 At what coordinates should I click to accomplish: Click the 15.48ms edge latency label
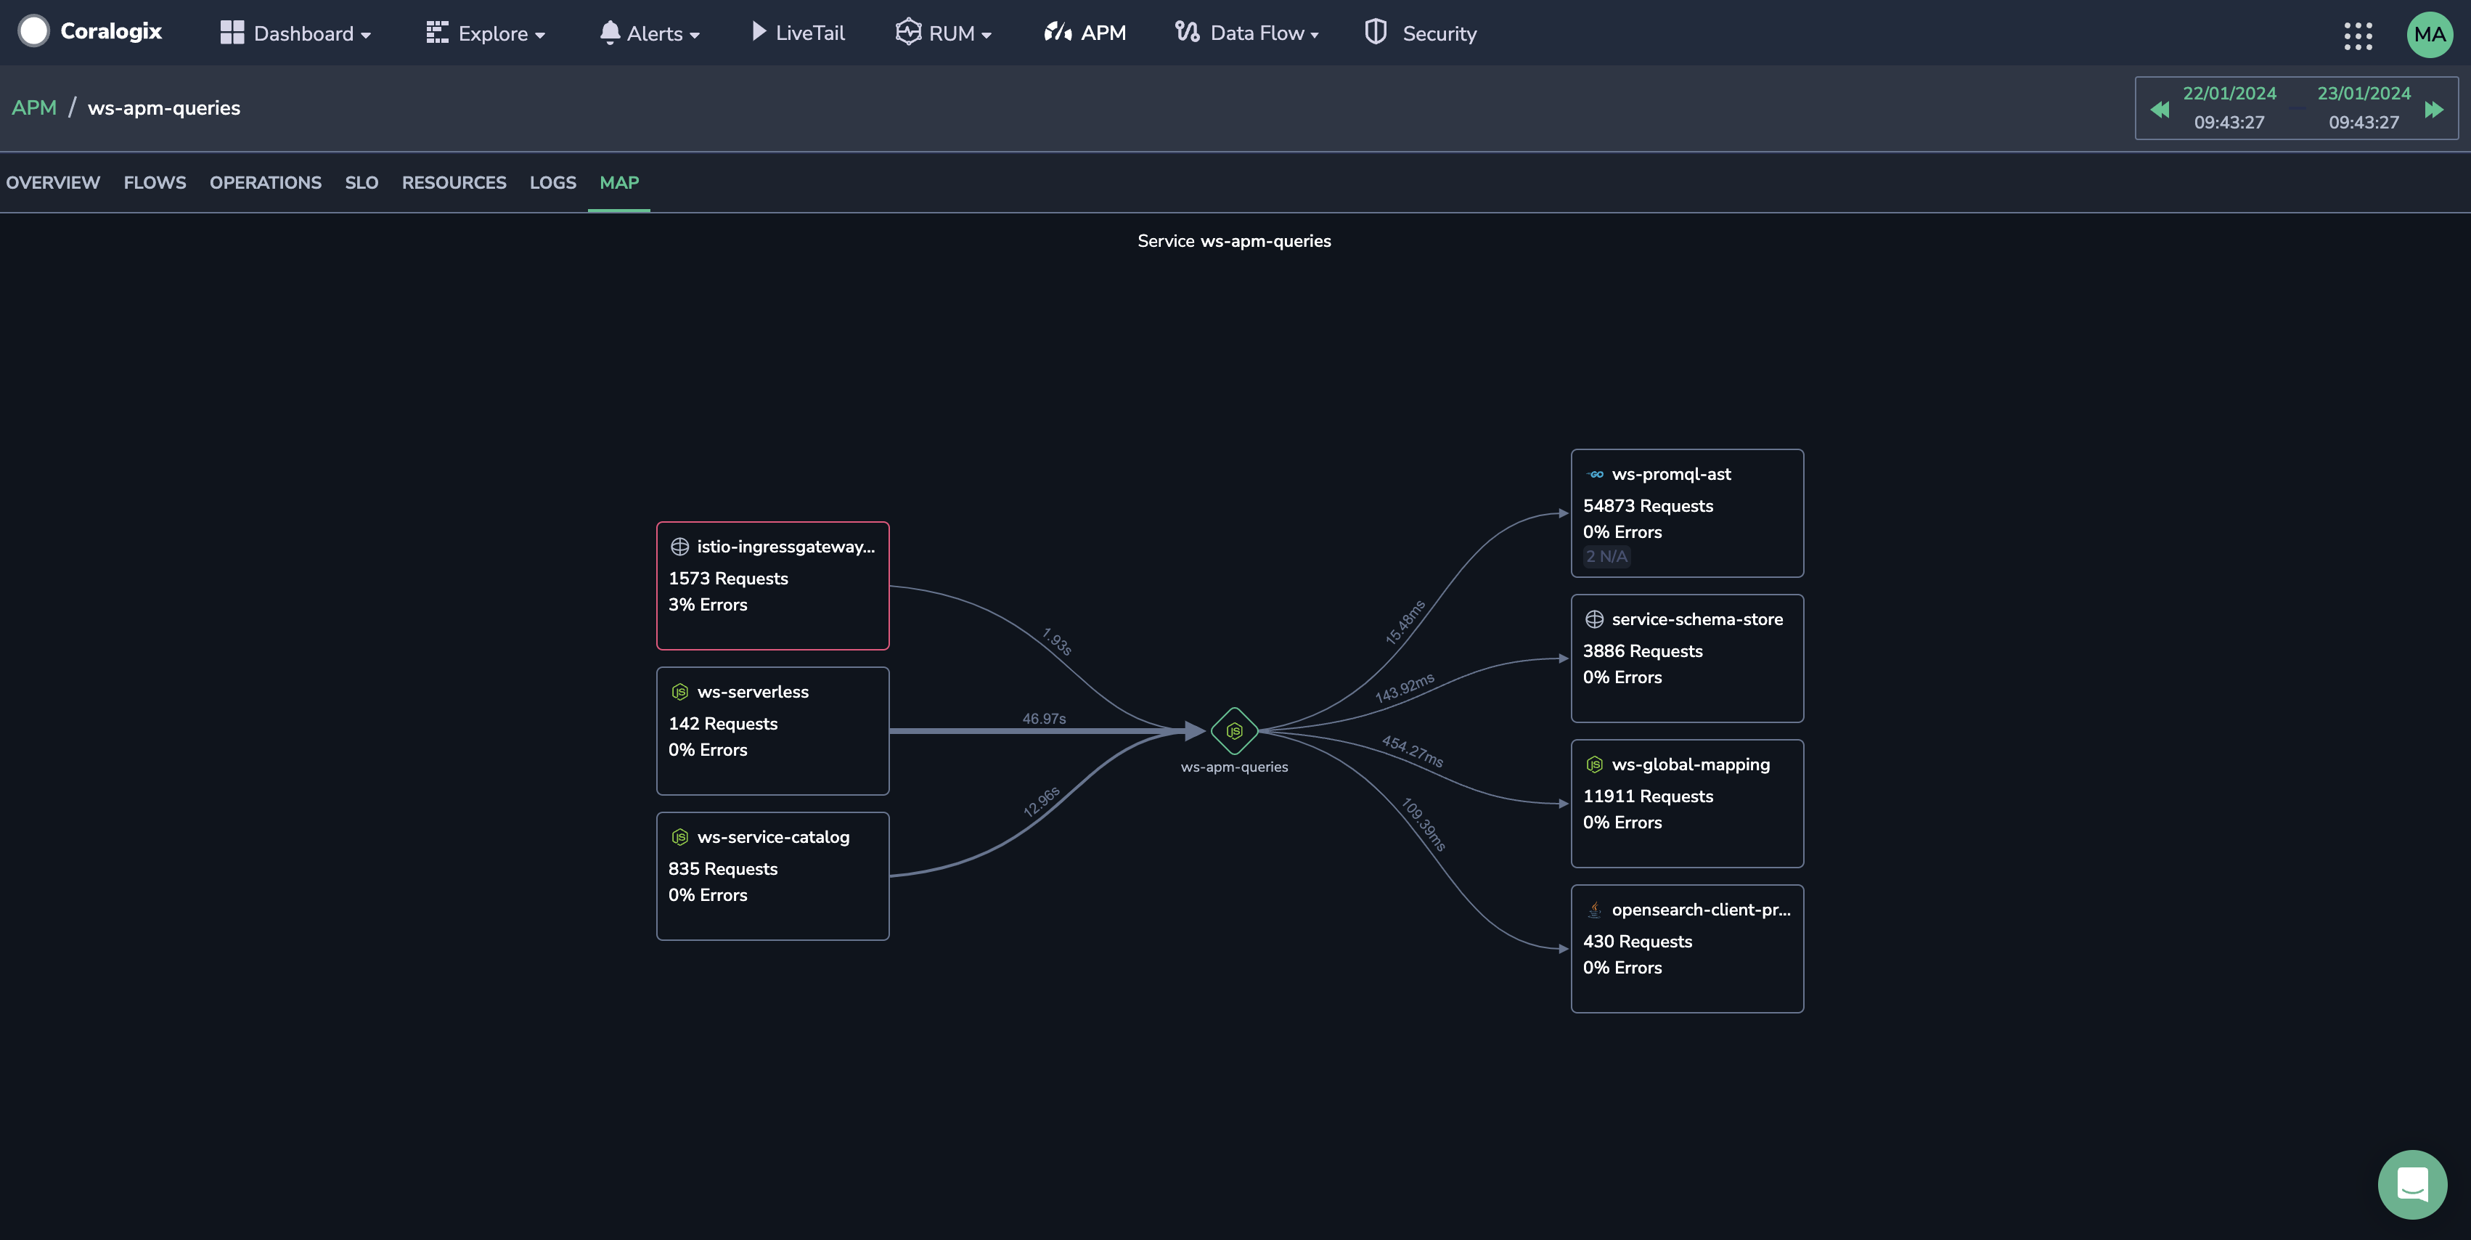click(x=1405, y=622)
